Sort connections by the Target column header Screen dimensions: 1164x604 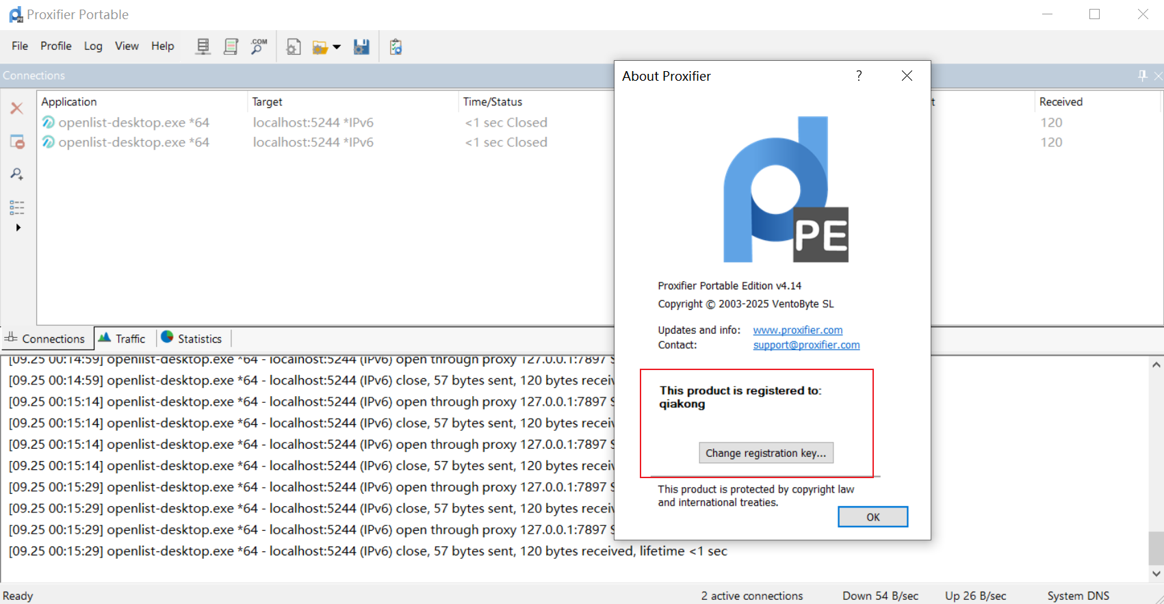click(x=352, y=102)
